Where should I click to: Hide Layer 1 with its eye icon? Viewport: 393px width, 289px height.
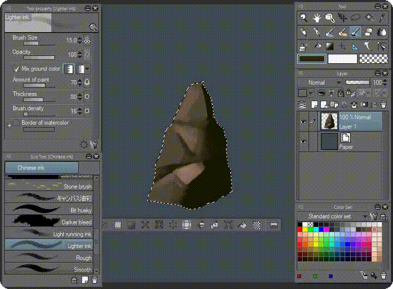pos(303,122)
